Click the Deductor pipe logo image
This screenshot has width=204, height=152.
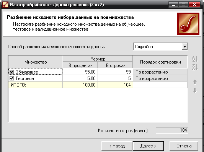coord(188,24)
